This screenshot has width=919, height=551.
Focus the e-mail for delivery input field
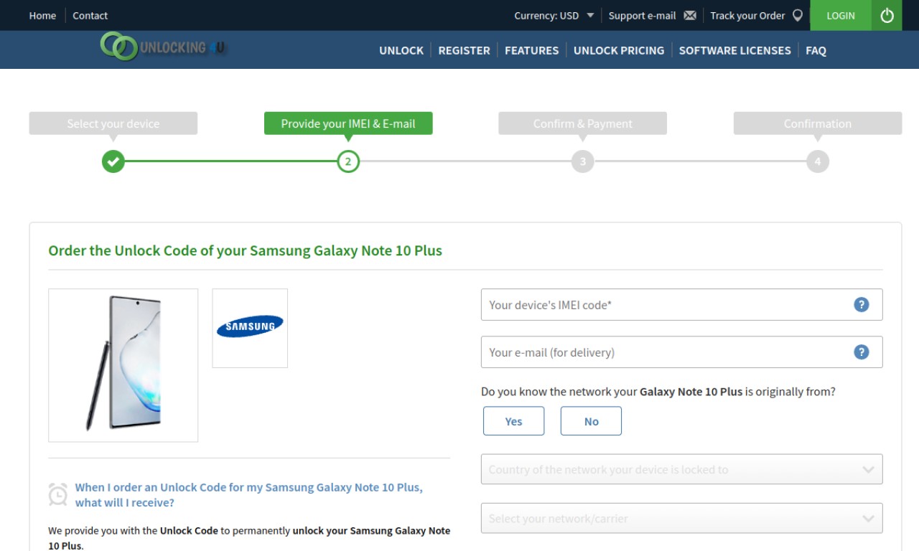point(681,352)
